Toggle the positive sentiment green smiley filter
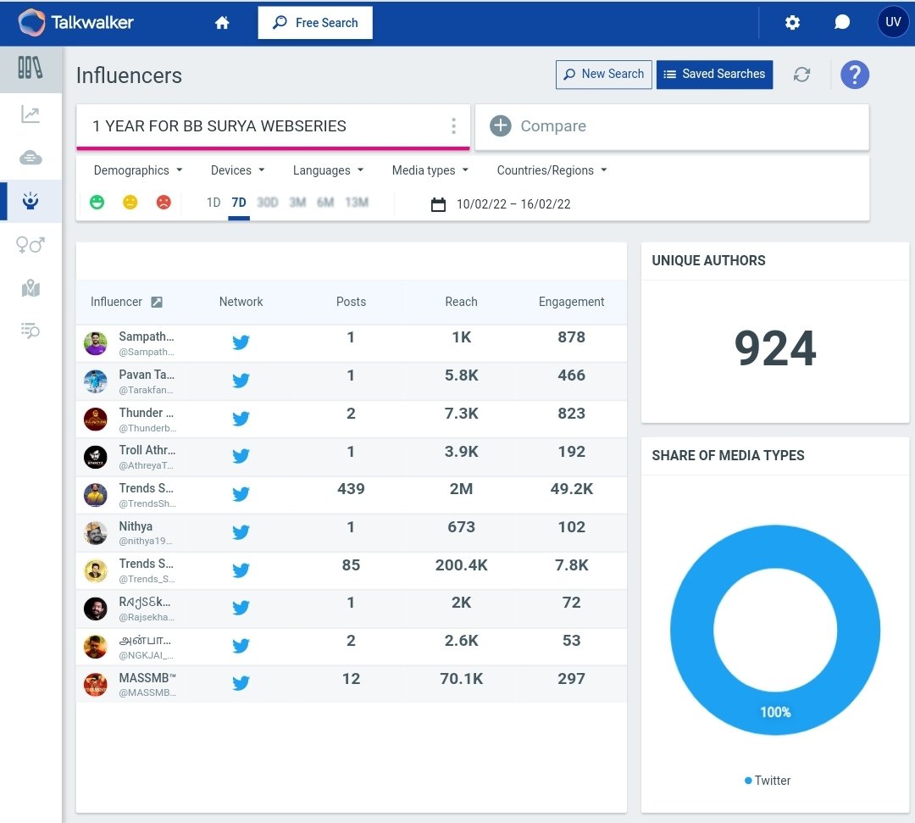 (x=97, y=202)
